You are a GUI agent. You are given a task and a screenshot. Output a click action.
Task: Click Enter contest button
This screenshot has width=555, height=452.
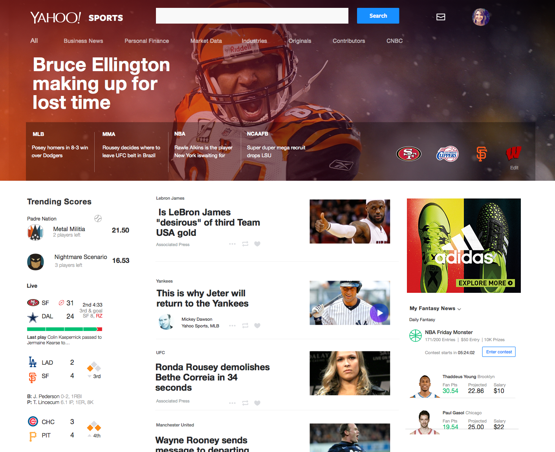[x=499, y=352]
